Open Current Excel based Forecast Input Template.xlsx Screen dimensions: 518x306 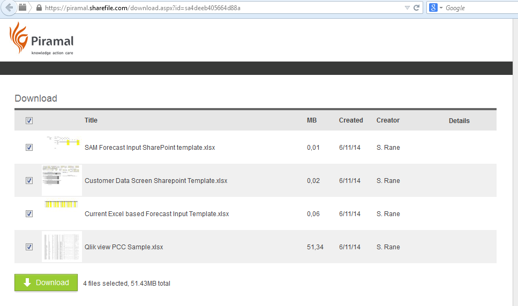[x=156, y=214]
